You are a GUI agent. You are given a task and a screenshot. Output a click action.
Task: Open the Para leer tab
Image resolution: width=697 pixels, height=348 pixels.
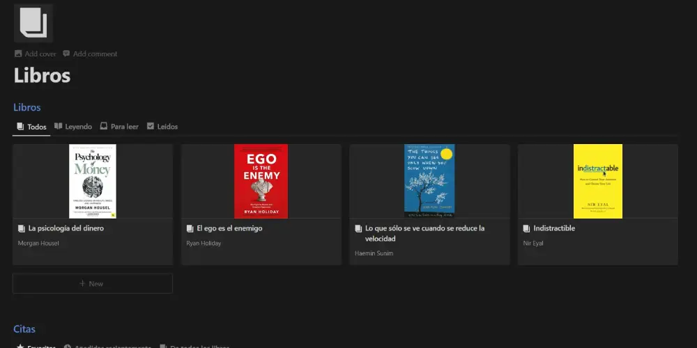pyautogui.click(x=119, y=127)
